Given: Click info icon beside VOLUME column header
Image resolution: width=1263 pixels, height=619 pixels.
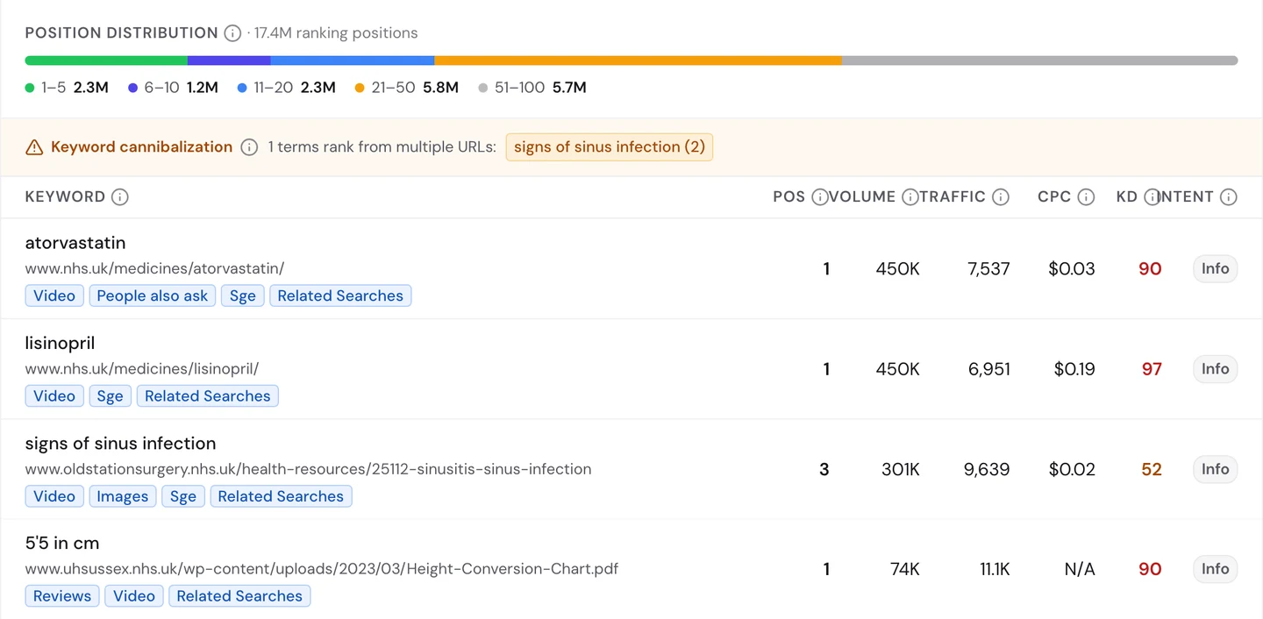Looking at the screenshot, I should [910, 197].
